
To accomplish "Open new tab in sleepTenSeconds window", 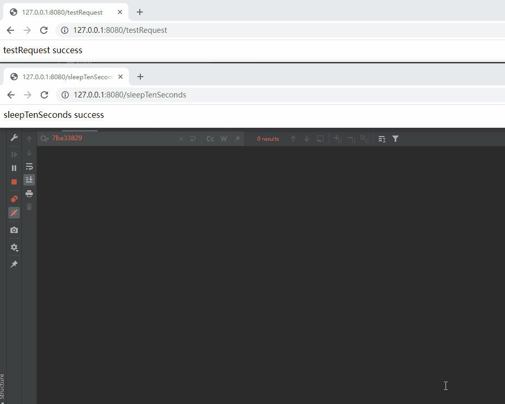I will tap(140, 77).
